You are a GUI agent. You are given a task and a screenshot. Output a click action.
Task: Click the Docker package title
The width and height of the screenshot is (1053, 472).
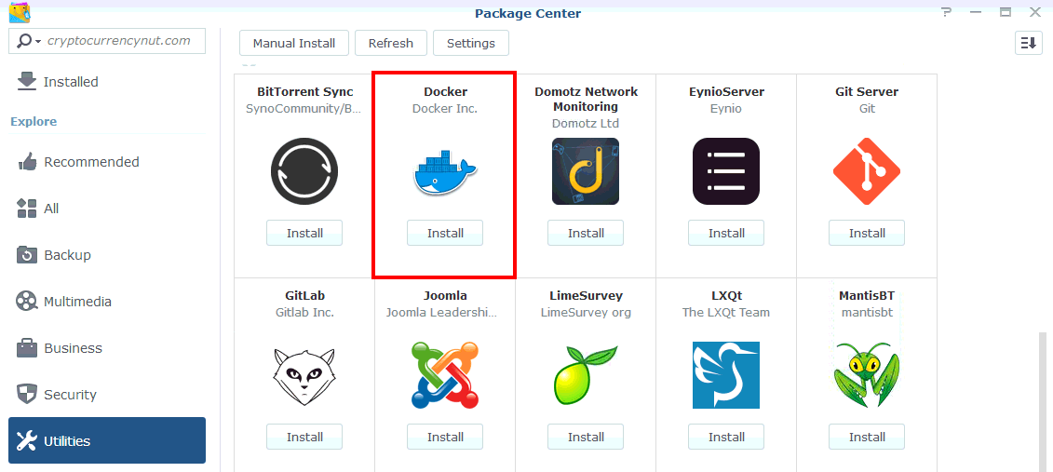pos(445,91)
